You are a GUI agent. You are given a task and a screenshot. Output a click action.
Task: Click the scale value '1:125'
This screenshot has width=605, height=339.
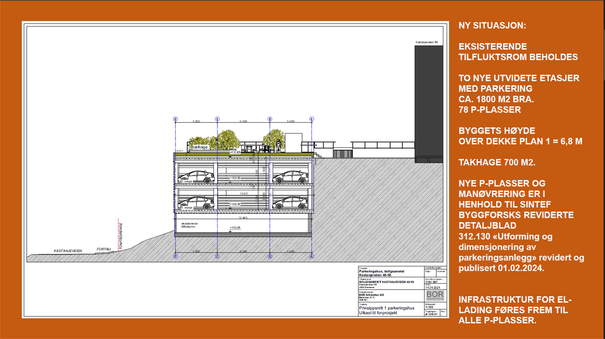[x=429, y=307]
